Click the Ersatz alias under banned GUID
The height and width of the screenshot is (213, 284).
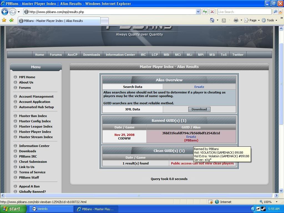191,137
